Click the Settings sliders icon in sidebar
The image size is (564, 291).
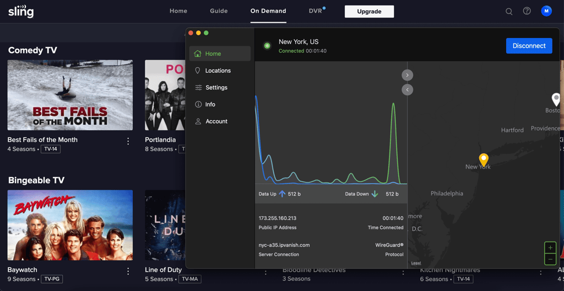click(x=198, y=88)
